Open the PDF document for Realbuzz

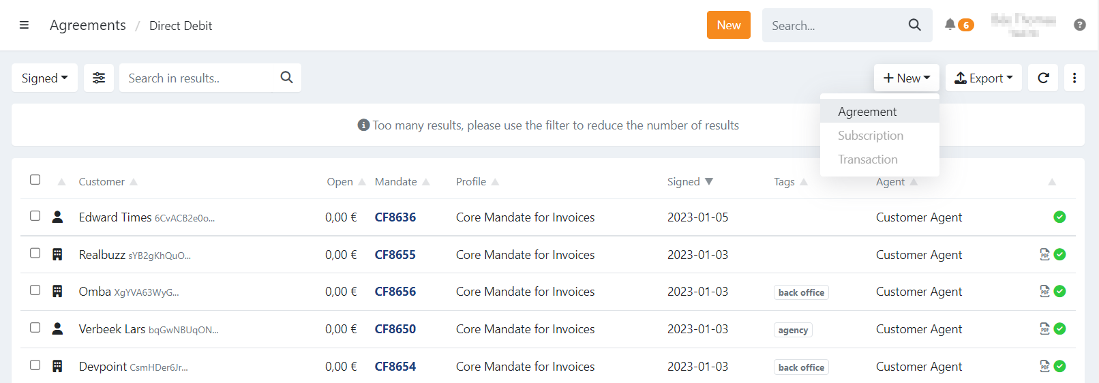(1044, 254)
